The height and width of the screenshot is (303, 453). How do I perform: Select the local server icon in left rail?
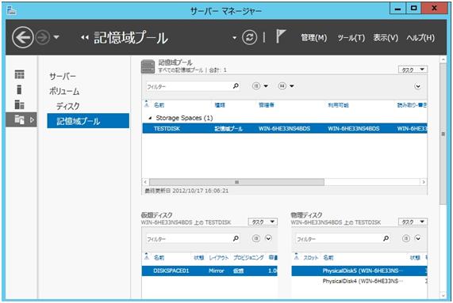[19, 89]
